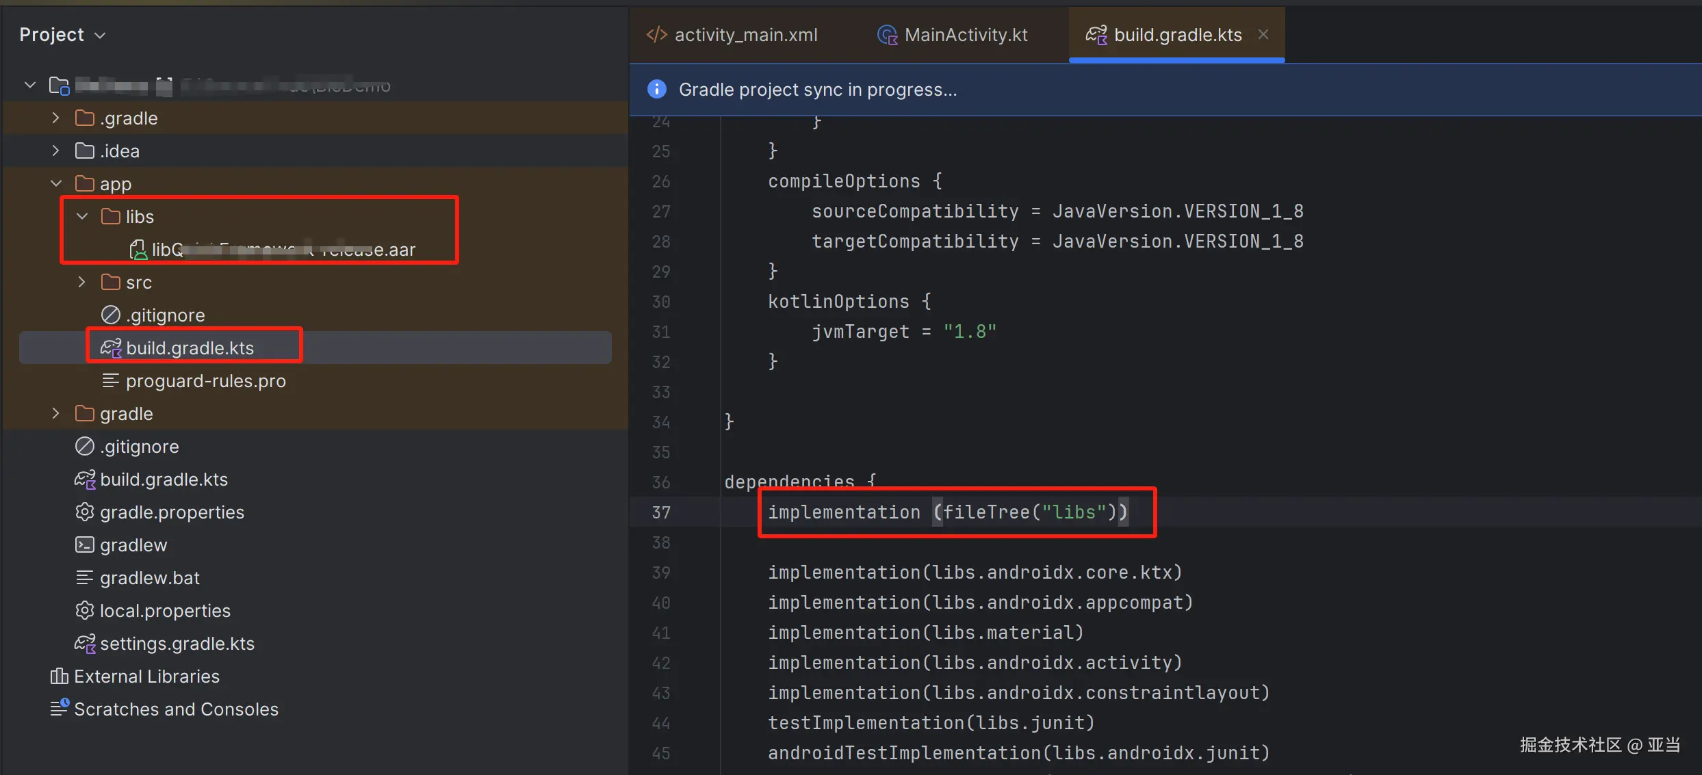1702x775 pixels.
Task: Click the Scratches and Consoles icon
Action: coord(59,708)
